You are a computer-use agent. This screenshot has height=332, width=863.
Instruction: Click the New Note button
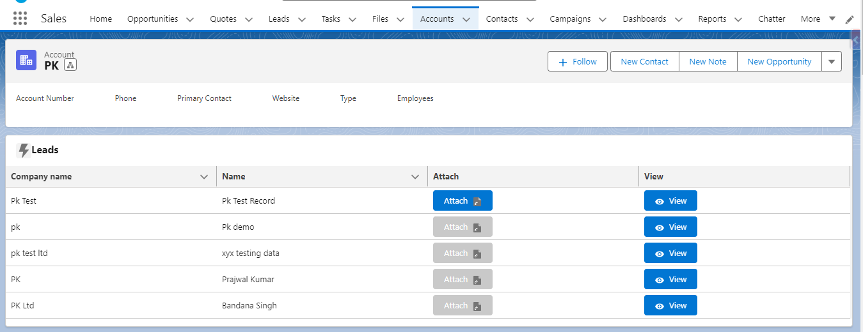708,62
